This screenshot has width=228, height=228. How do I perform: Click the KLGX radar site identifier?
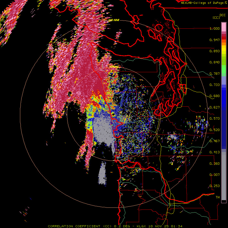tap(142, 226)
